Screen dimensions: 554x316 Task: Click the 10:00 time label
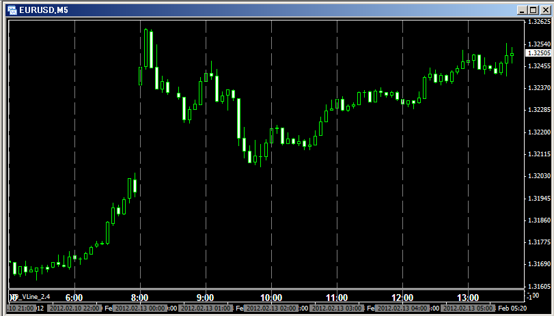coord(271,298)
